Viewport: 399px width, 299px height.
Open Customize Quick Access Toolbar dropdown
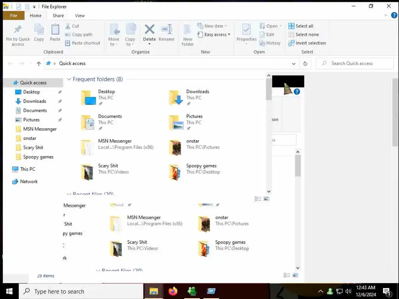tap(34, 7)
